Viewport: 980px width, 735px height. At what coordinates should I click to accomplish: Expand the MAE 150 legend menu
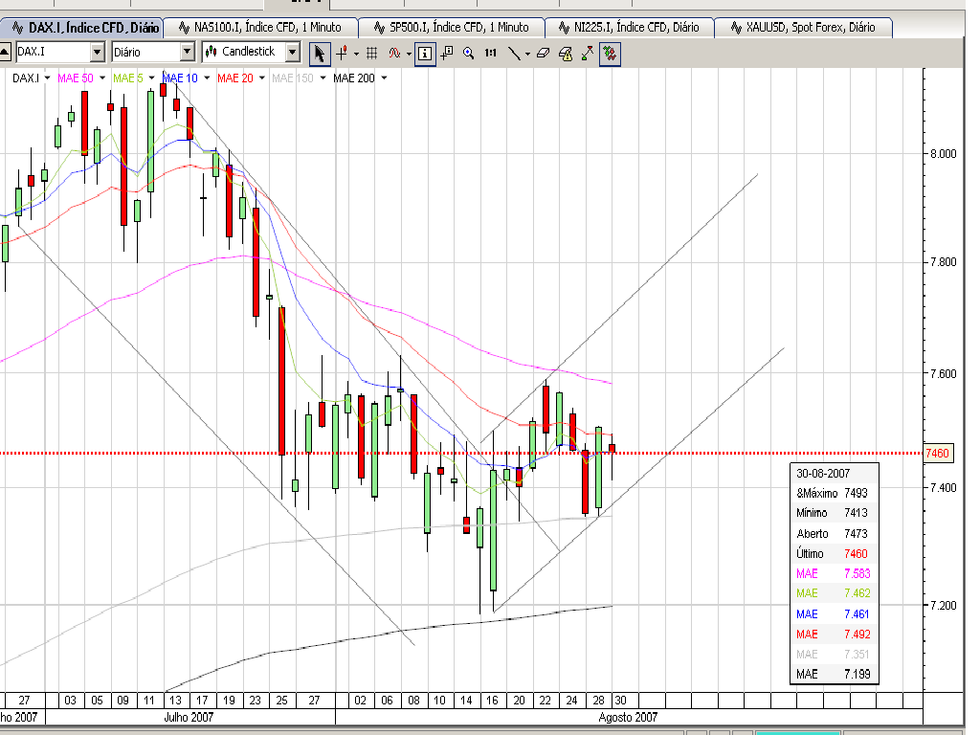pos(323,78)
